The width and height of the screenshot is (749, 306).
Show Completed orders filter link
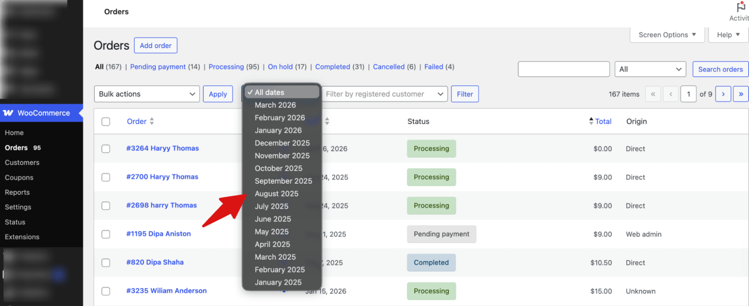332,67
